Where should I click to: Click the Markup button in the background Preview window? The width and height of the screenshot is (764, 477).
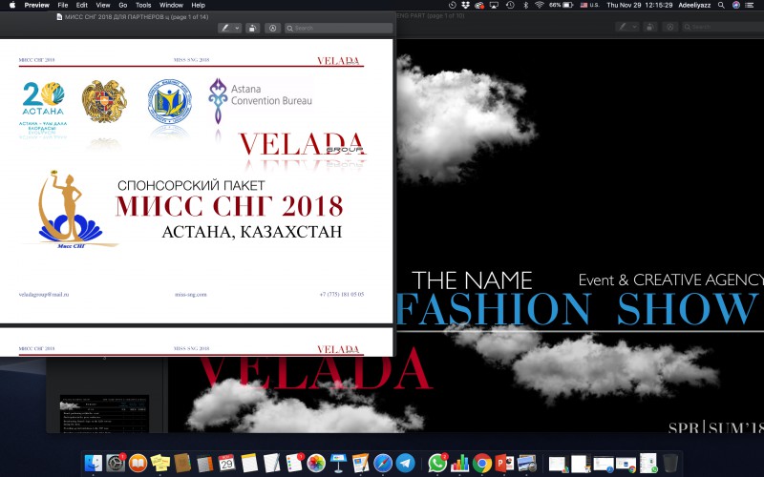(670, 28)
